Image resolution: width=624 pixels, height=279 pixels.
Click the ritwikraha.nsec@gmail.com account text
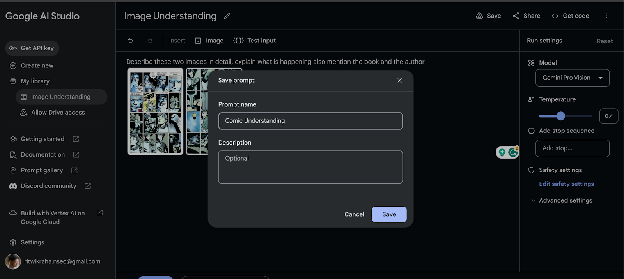coord(62,261)
